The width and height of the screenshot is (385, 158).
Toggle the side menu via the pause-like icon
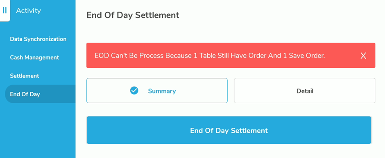click(5, 11)
